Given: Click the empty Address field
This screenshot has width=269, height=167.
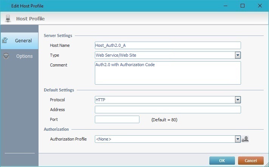Looking at the screenshot, I should point(168,110).
